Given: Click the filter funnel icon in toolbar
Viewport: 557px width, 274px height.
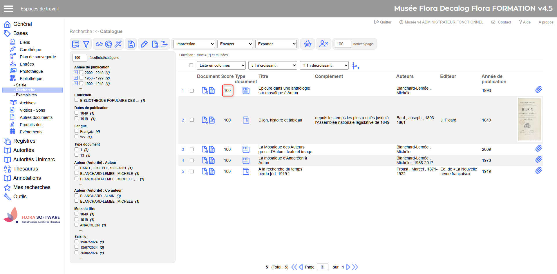Looking at the screenshot, I should pos(86,44).
